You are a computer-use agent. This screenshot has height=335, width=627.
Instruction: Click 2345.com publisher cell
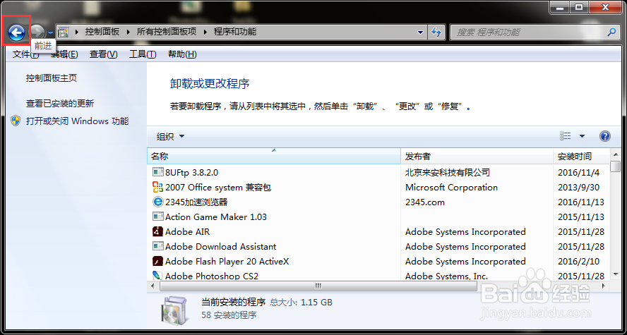point(425,202)
